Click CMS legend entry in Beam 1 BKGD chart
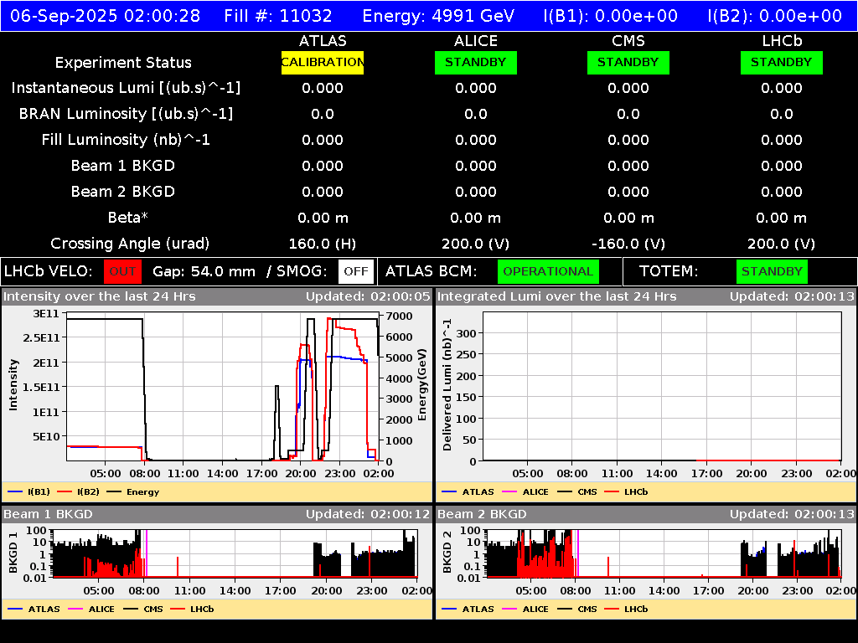Viewport: 858px width, 643px height. point(143,609)
